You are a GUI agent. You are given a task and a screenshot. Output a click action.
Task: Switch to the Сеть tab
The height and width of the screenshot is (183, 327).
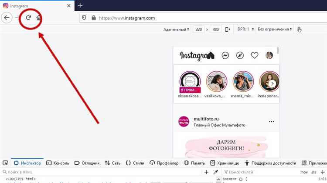pos(112,163)
